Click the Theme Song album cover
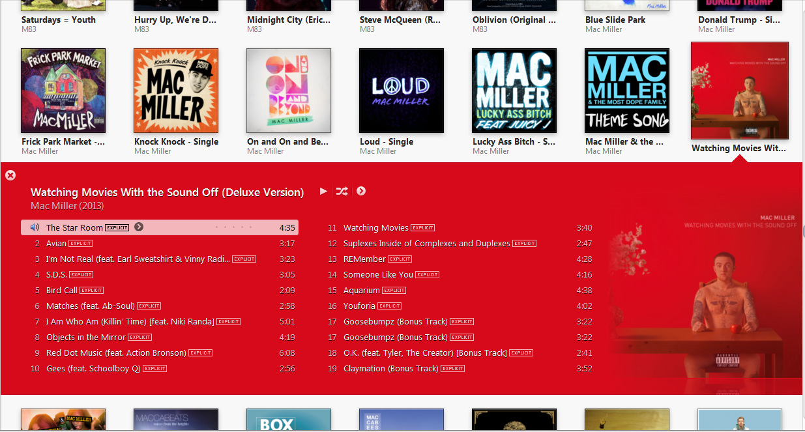 tap(627, 91)
